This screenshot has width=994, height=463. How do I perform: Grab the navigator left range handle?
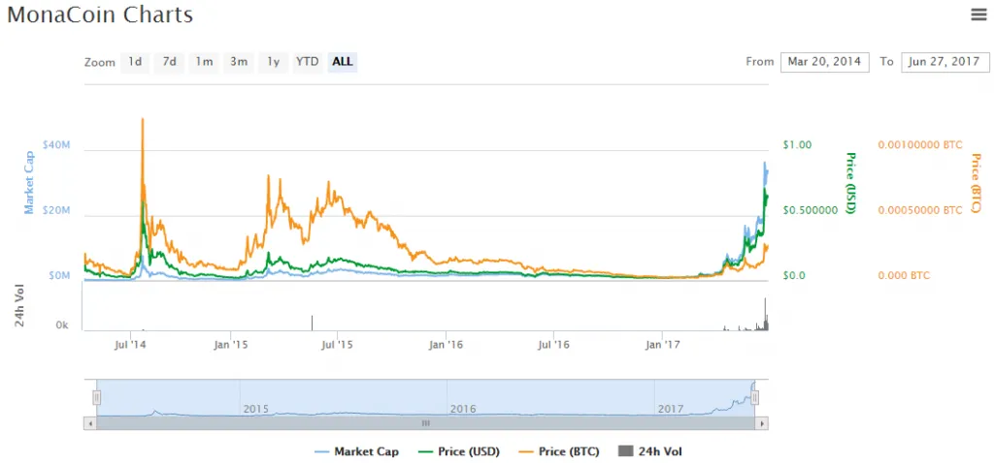pos(97,398)
